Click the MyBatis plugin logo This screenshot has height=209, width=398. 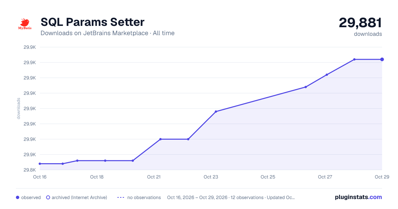[25, 24]
